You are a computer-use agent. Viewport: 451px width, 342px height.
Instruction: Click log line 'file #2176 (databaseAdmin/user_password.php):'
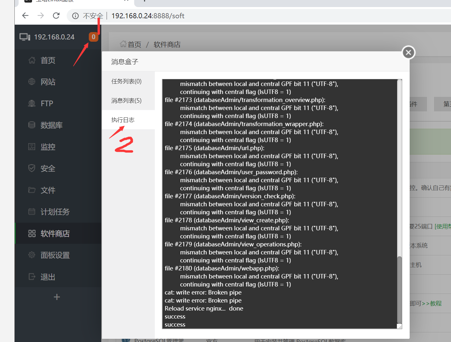point(231,172)
